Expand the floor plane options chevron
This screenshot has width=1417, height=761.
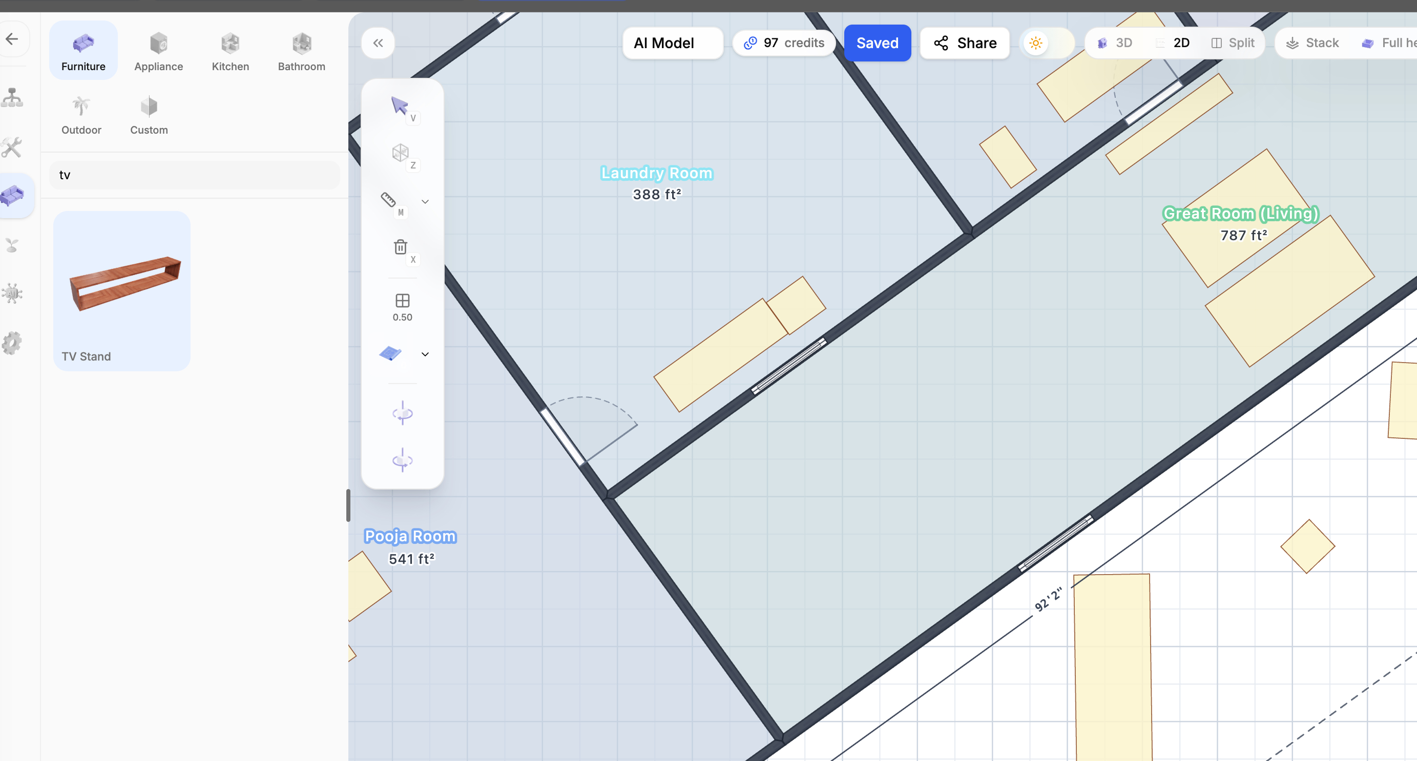425,354
